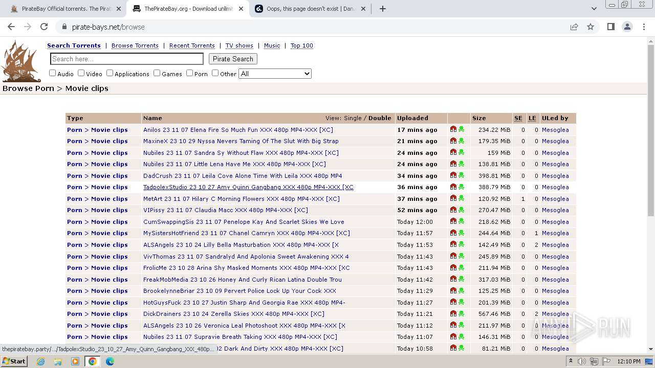Screen dimensions: 655x368
Task: Open Microsoft Edge from the taskbar
Action: [x=110, y=361]
